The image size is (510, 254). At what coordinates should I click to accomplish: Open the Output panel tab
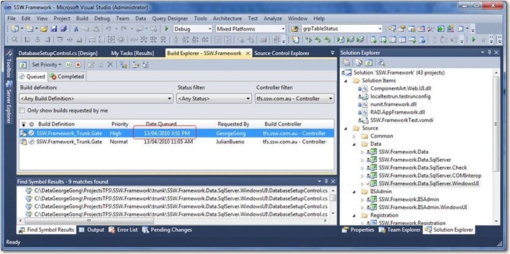[92, 230]
